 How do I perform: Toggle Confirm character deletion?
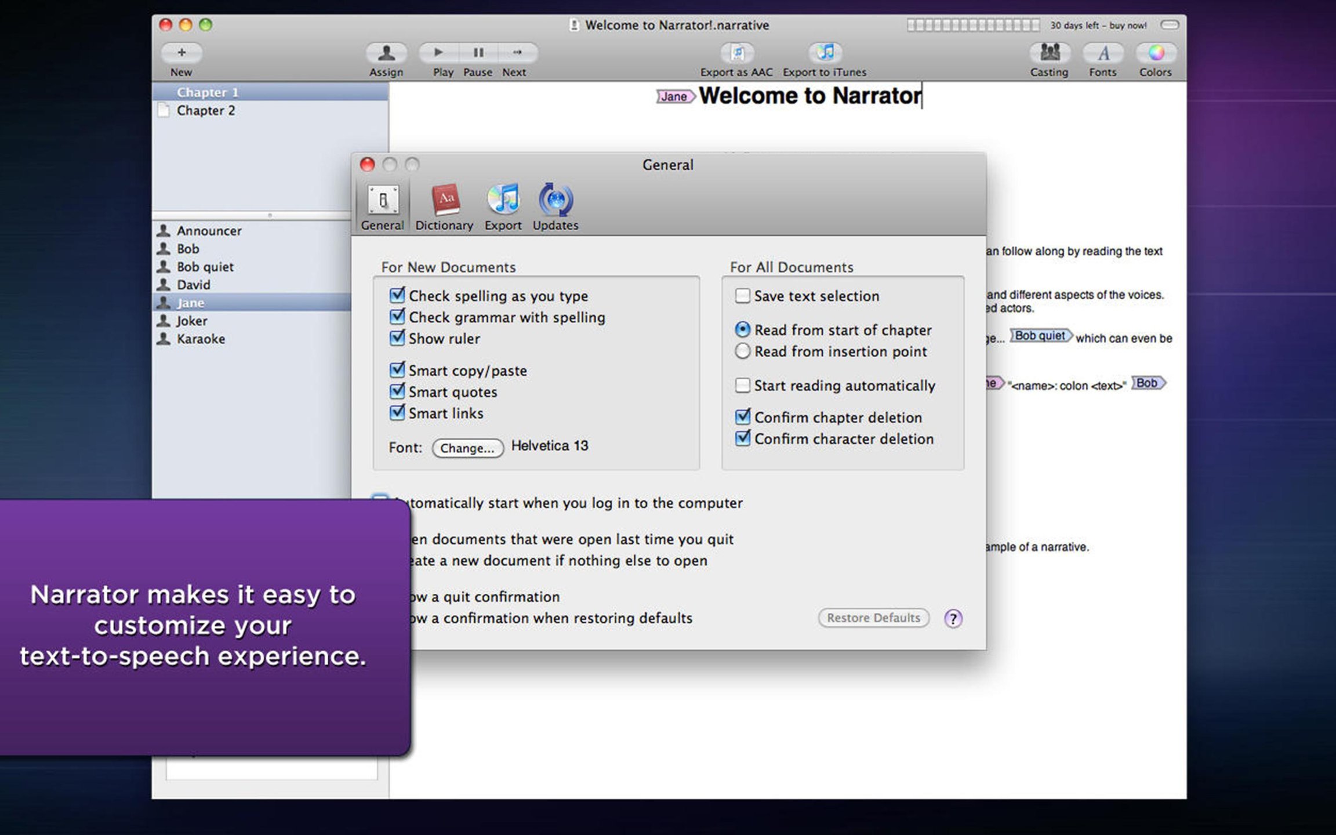pos(742,438)
